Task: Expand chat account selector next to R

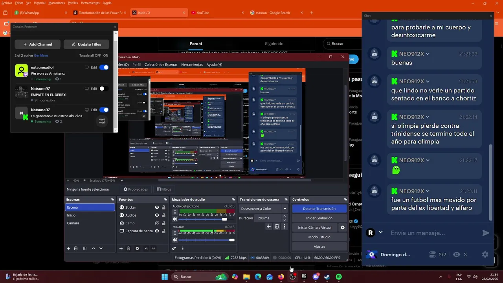Action: (380, 232)
